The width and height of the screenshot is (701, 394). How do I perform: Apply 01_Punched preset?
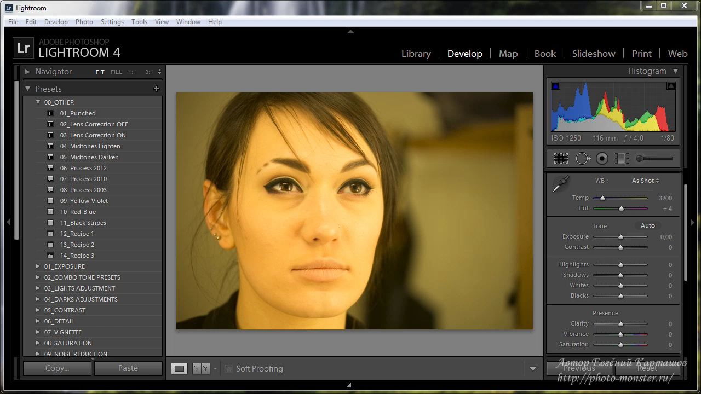tap(78, 113)
